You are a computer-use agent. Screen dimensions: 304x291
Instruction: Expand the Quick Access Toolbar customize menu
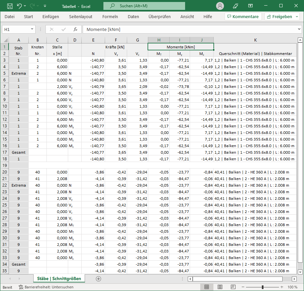pos(45,6)
